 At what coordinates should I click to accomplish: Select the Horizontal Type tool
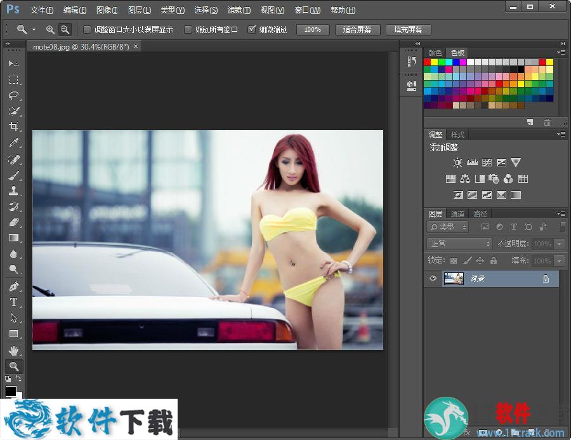tap(14, 302)
